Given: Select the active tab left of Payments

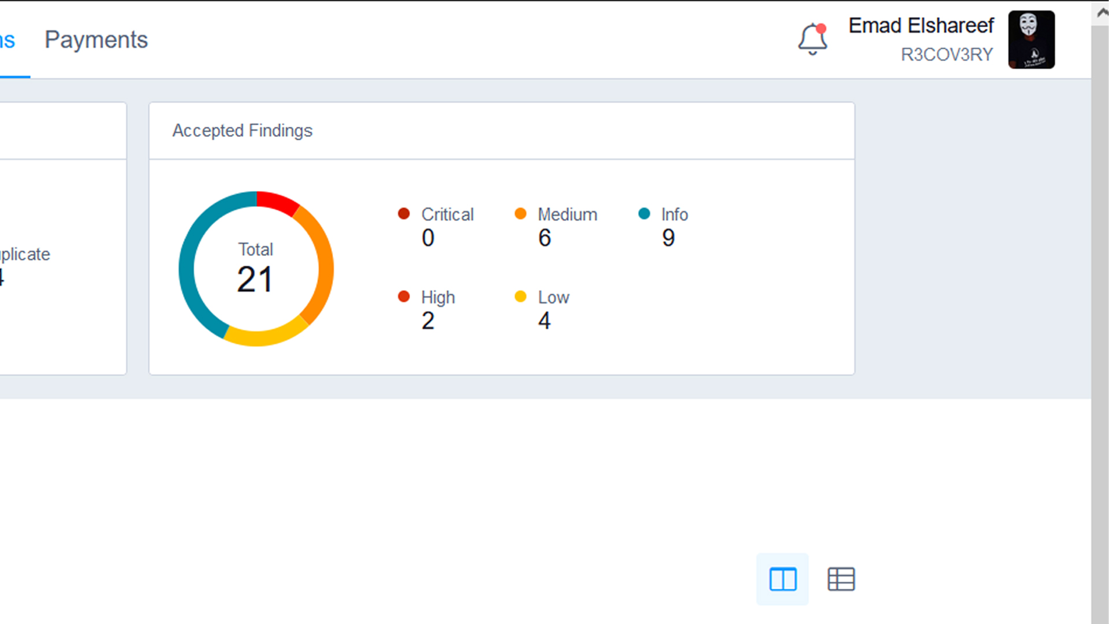Looking at the screenshot, I should coord(7,39).
